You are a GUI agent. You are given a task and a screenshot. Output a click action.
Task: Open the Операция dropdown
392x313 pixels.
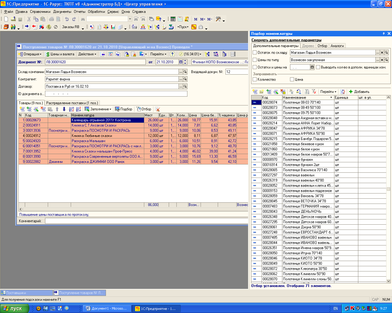coord(30,54)
